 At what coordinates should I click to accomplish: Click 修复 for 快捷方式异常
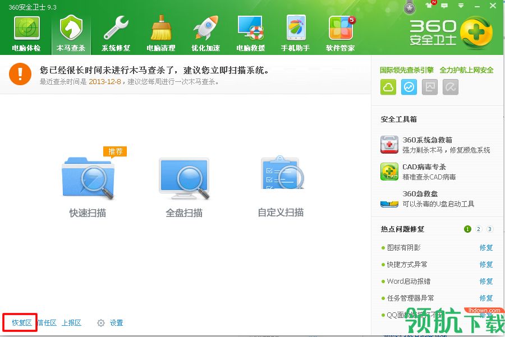[x=486, y=264]
